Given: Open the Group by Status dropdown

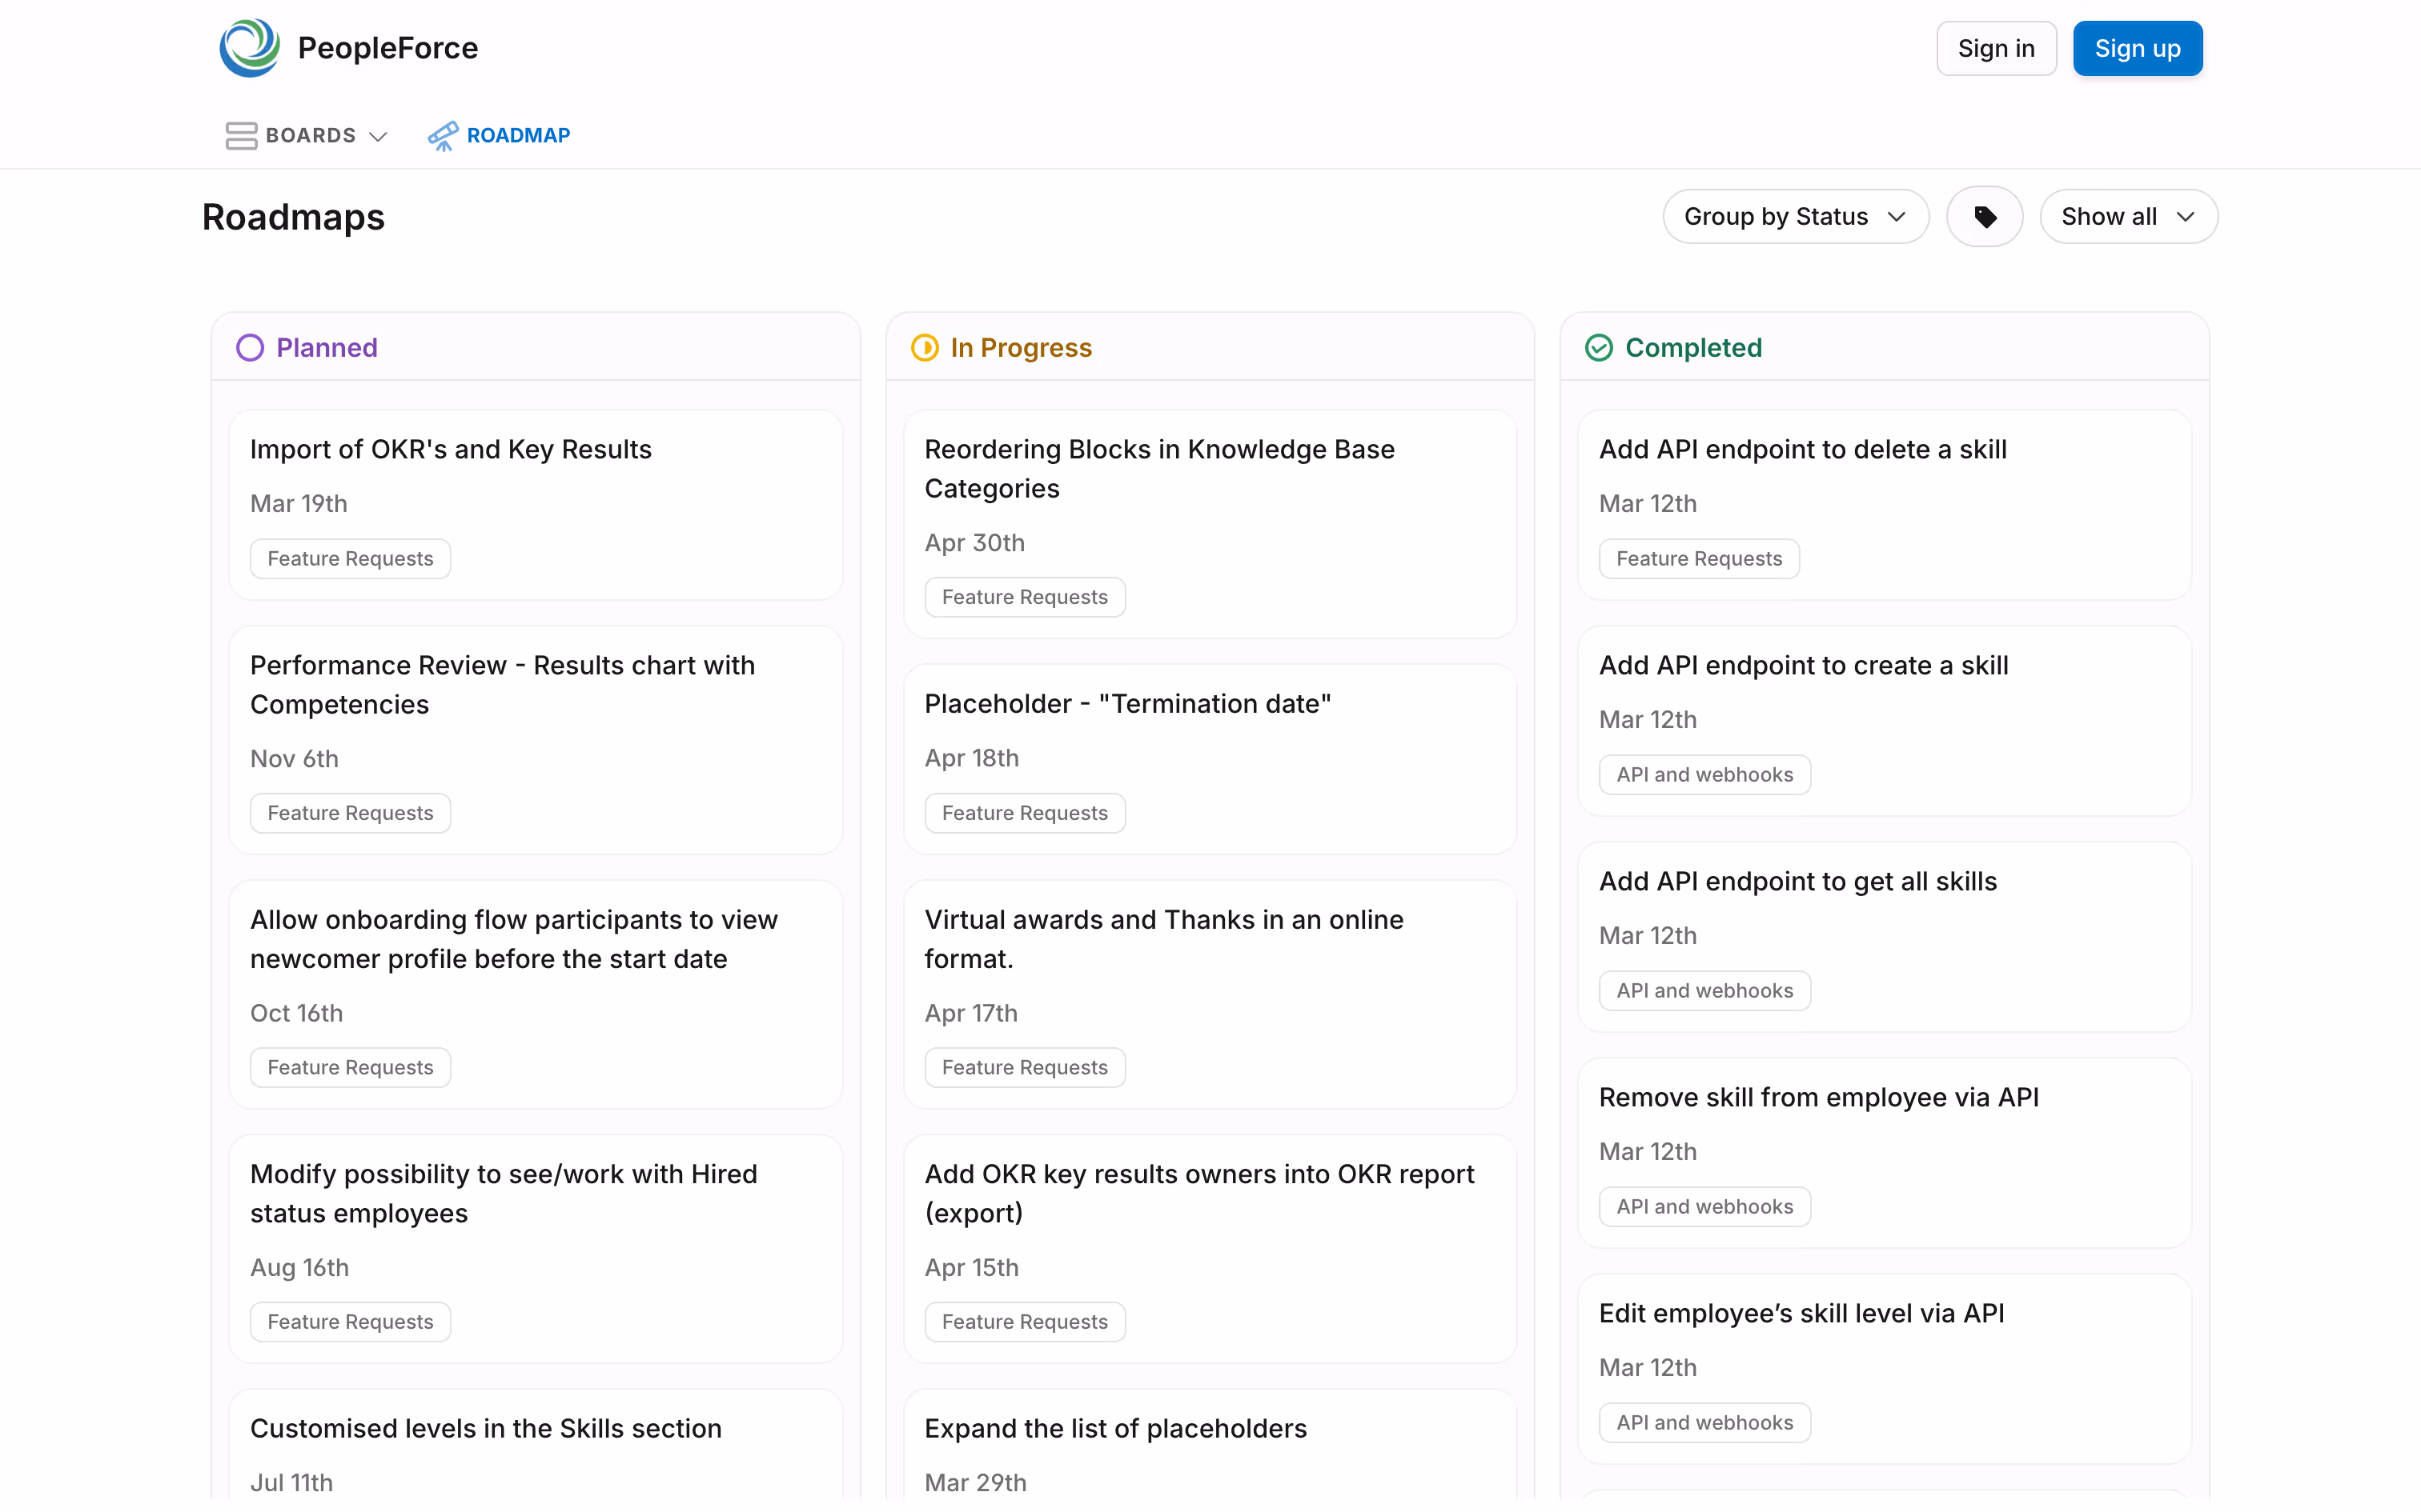Looking at the screenshot, I should (1795, 217).
